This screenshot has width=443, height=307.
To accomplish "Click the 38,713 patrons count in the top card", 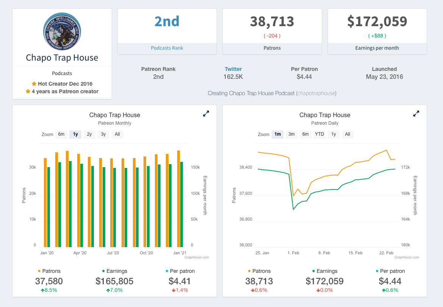I will [272, 22].
